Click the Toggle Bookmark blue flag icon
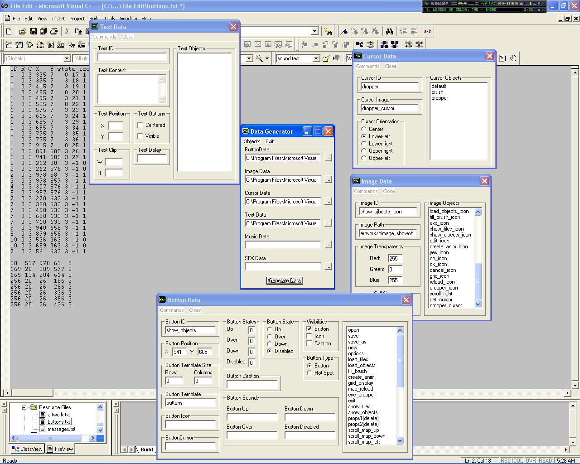Viewport: 580px width, 464px height. (x=344, y=31)
